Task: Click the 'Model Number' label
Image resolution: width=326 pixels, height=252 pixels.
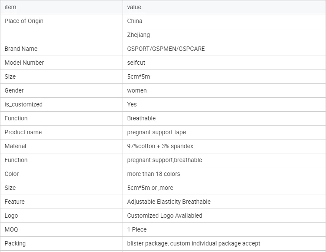Action: [x=24, y=63]
